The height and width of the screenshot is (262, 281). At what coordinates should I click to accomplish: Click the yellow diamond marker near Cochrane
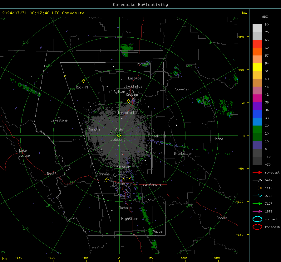click(107, 180)
